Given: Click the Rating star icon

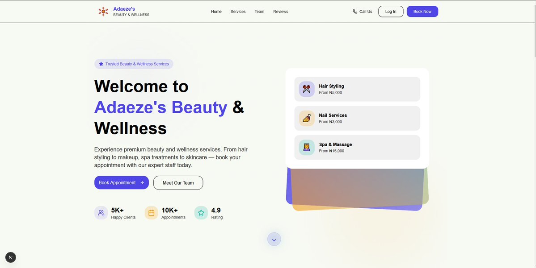Looking at the screenshot, I should click(x=201, y=213).
